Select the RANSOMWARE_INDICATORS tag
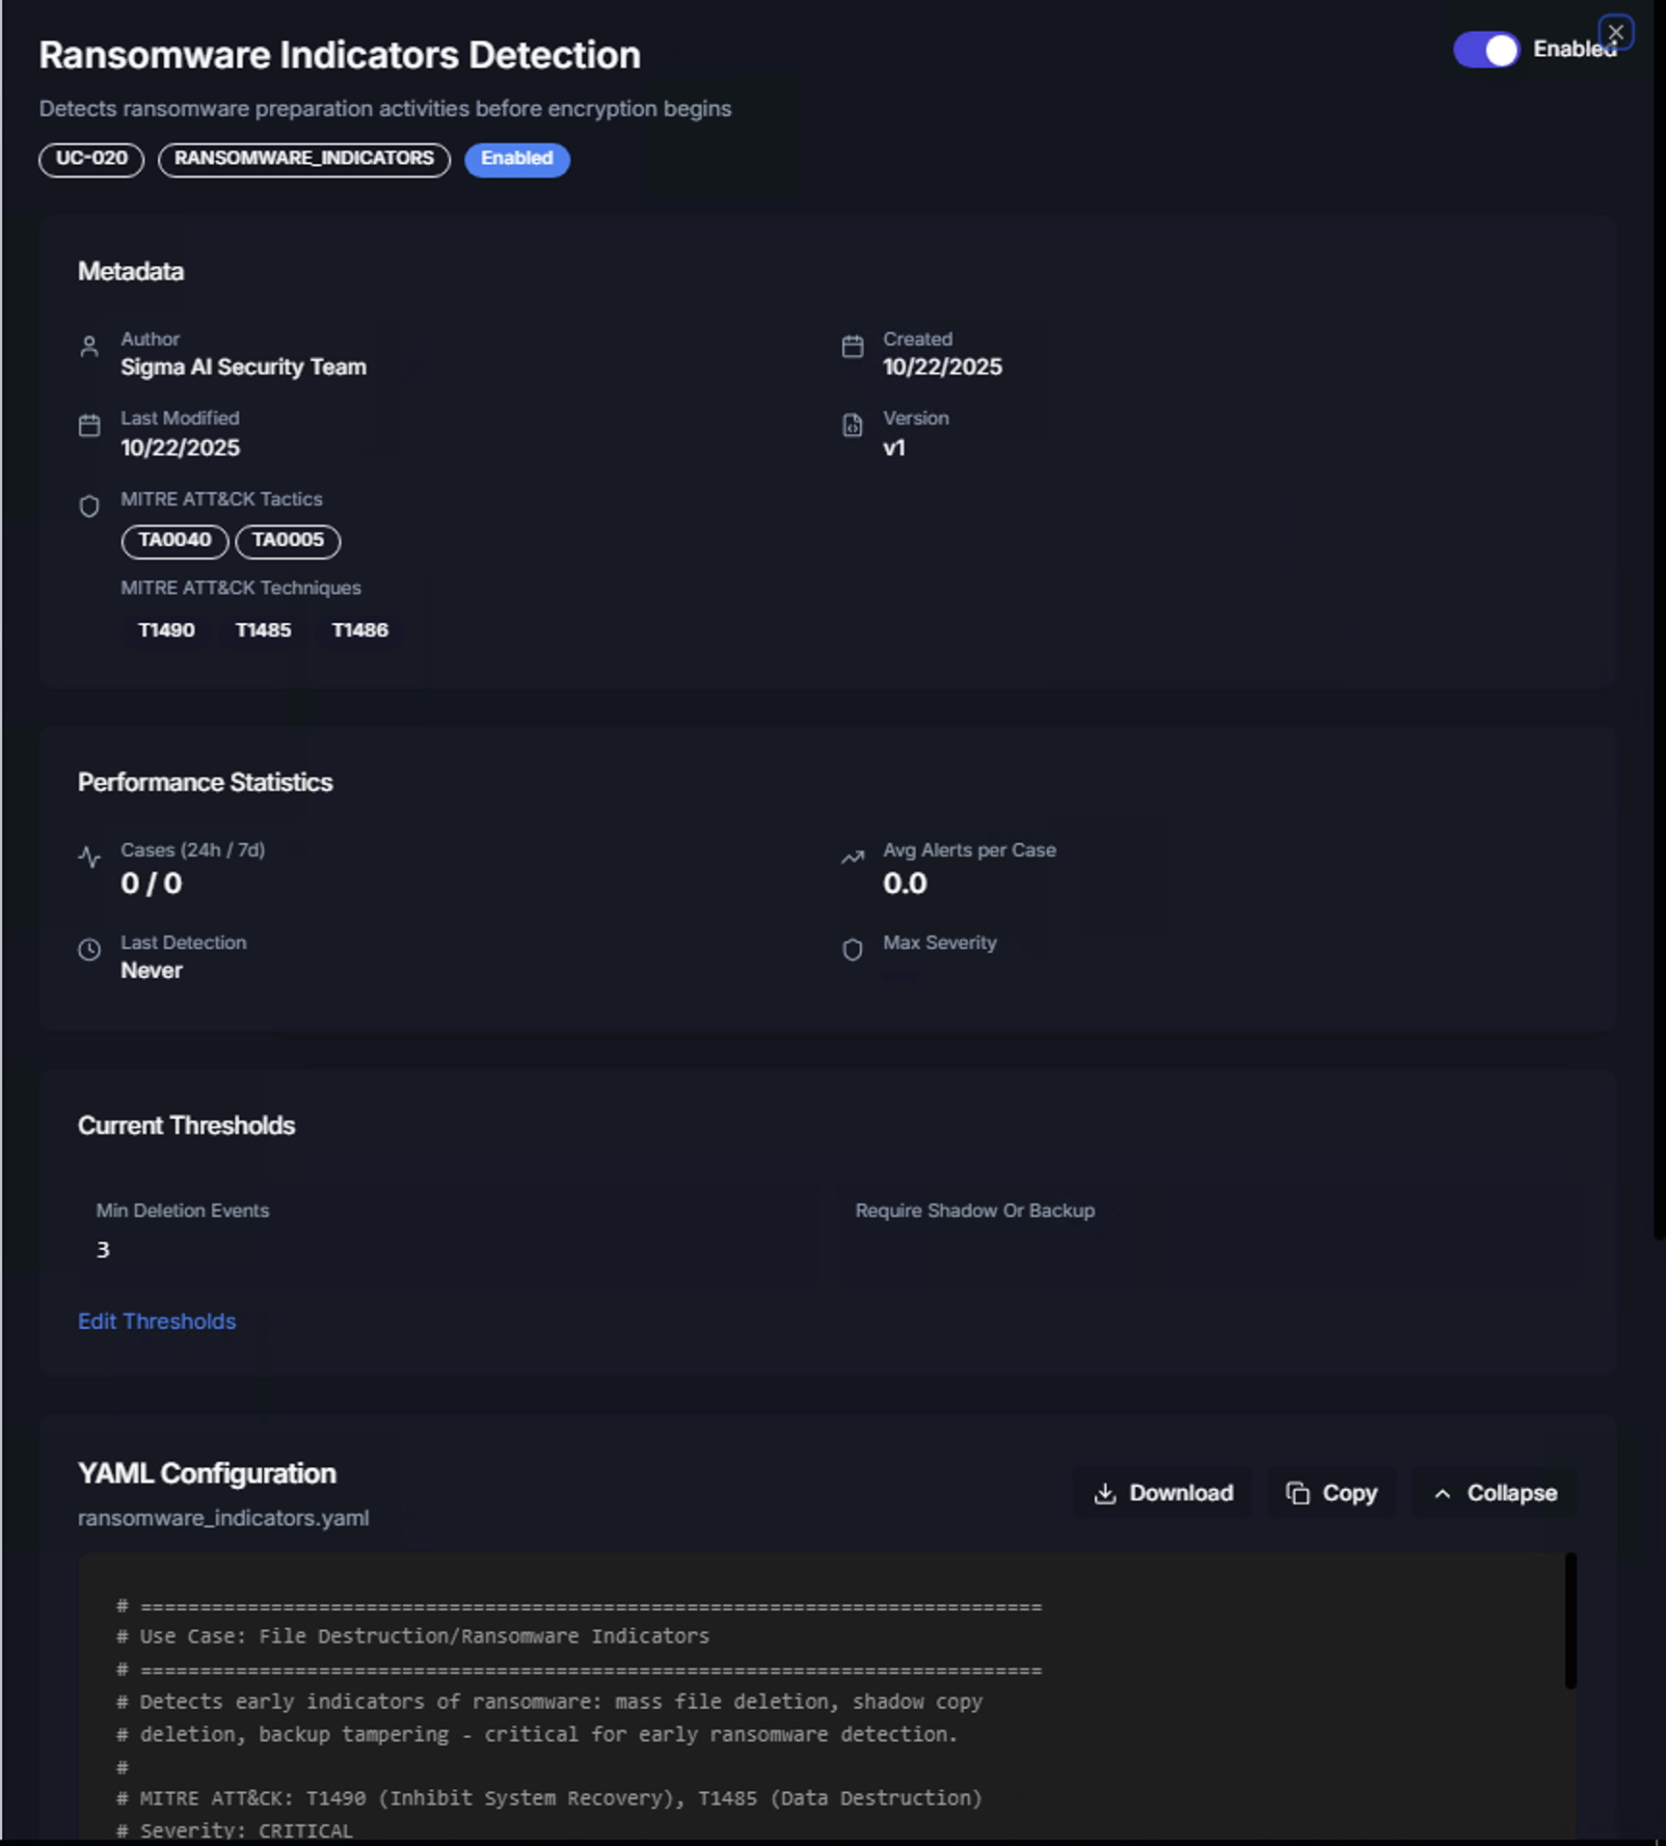1666x1846 pixels. (x=304, y=159)
